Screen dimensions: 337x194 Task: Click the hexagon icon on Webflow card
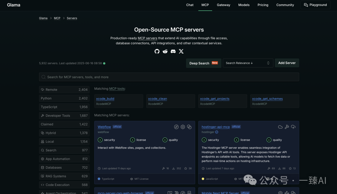click(183, 127)
